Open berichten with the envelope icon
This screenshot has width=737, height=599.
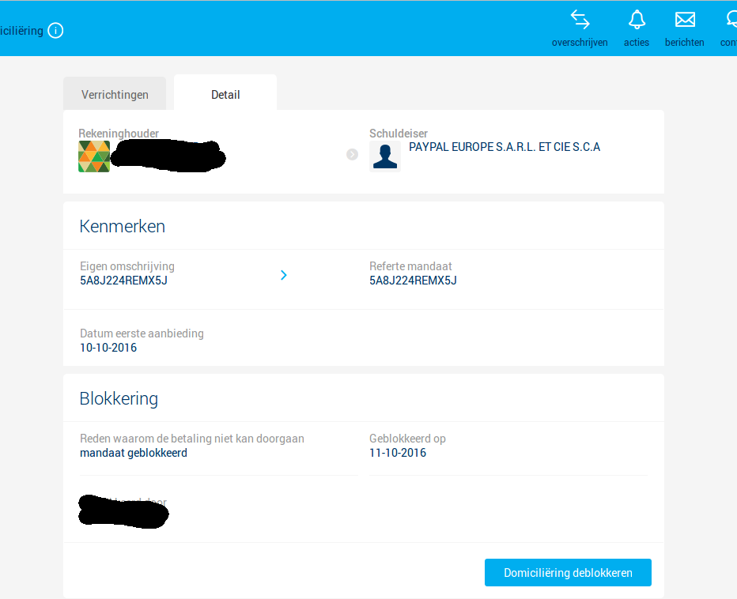pyautogui.click(x=685, y=20)
